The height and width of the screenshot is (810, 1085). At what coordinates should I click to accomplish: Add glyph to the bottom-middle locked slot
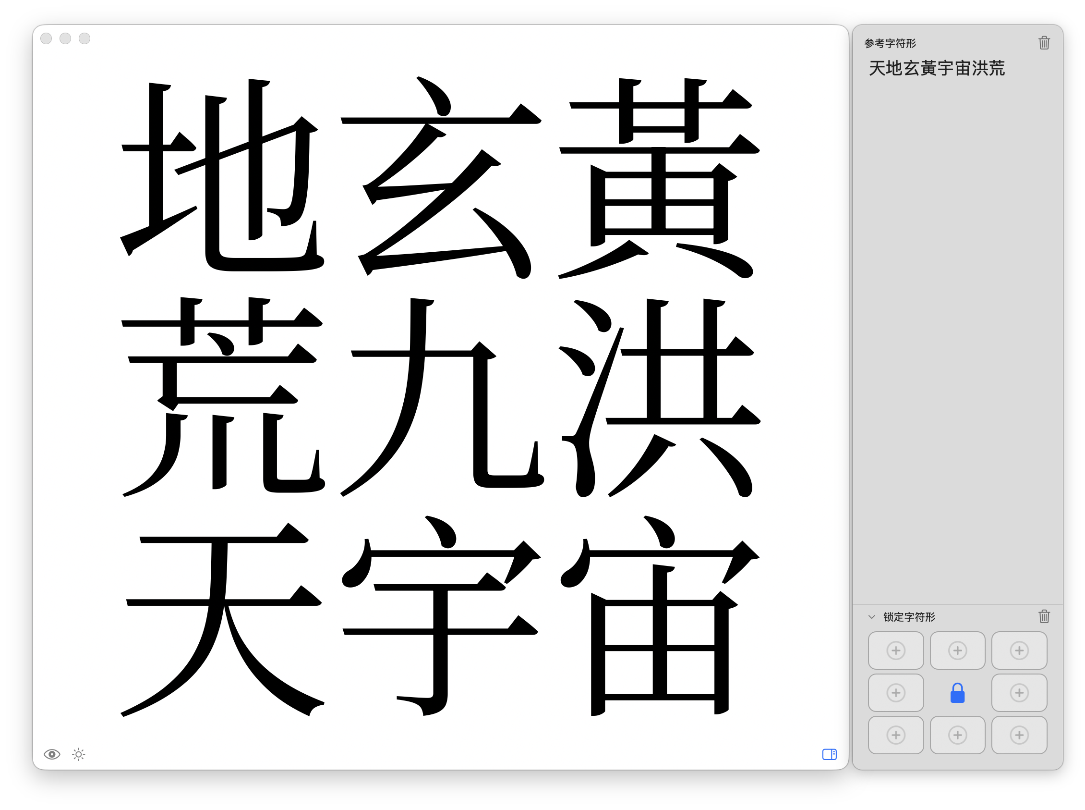point(957,735)
